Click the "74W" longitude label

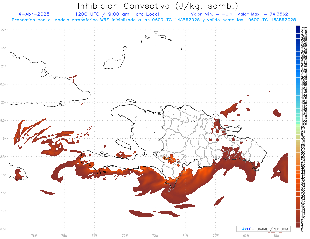point(94,235)
